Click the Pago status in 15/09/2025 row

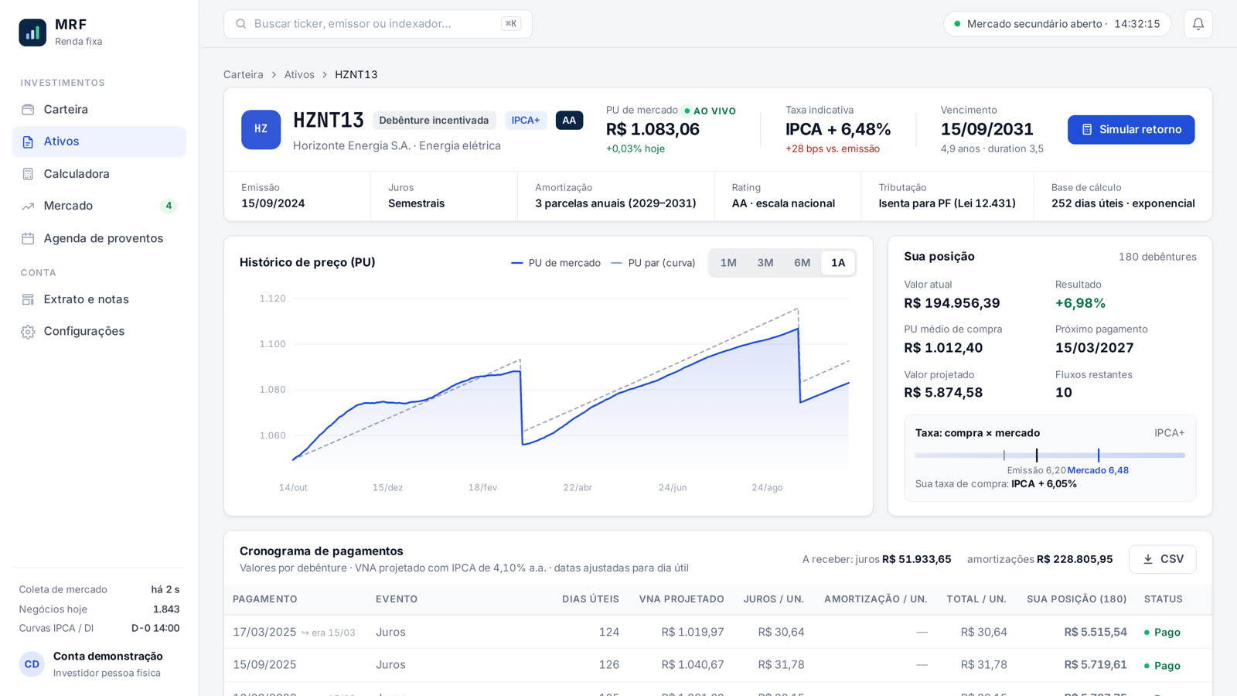pos(1162,666)
